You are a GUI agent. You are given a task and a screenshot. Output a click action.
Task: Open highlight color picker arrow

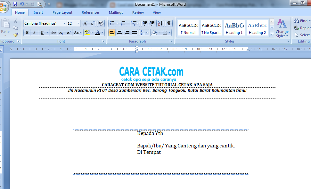point(92,33)
